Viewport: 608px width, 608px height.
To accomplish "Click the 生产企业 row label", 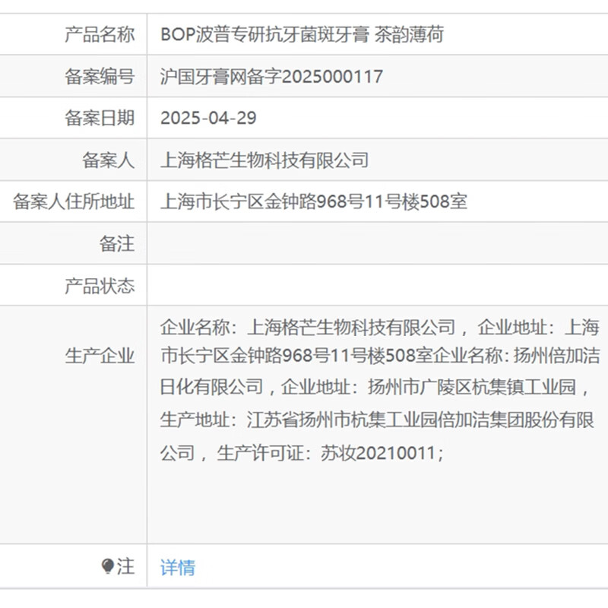I will 100,356.
